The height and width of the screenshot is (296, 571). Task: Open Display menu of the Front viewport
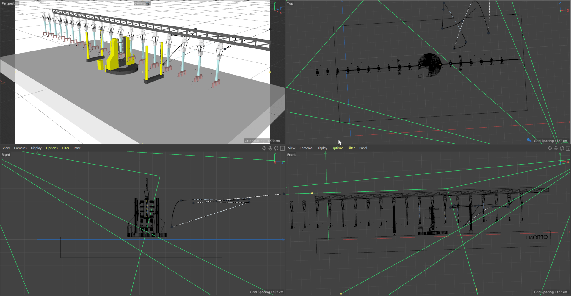[x=322, y=148]
